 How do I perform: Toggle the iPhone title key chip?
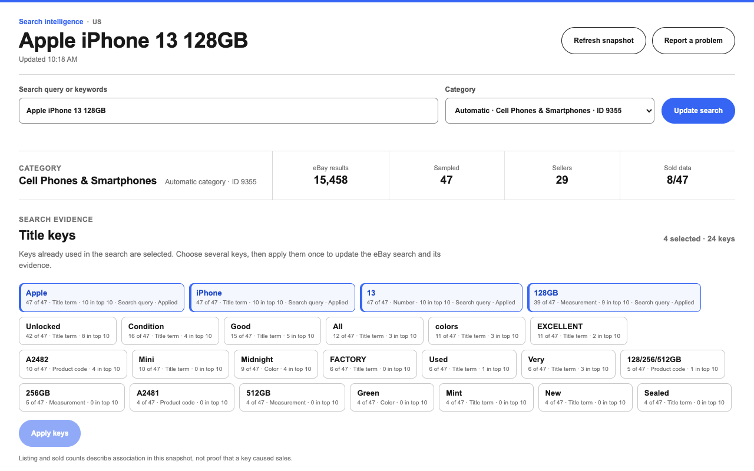coord(272,297)
